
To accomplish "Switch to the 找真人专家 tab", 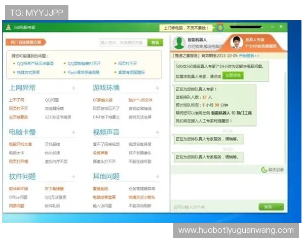I will (256, 43).
